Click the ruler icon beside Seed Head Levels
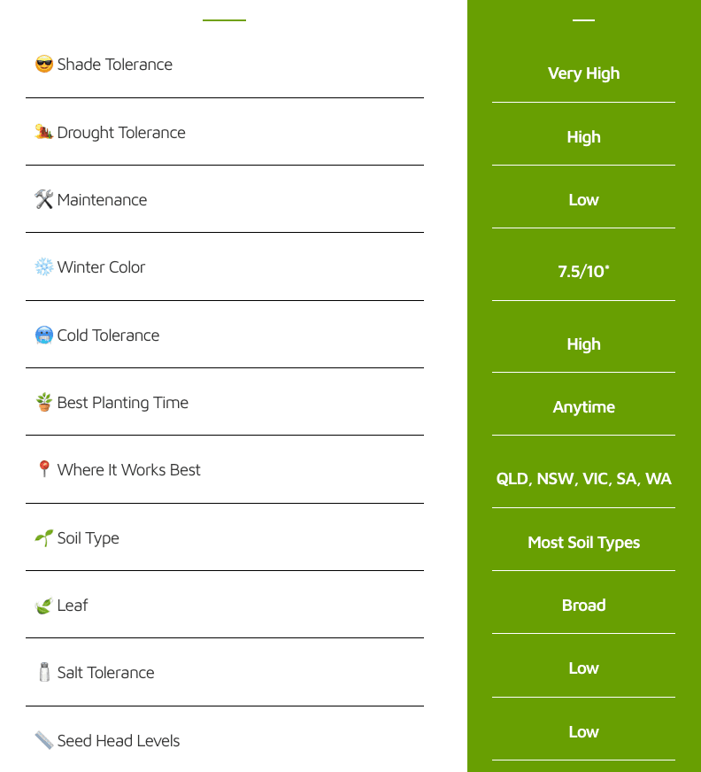 43,741
